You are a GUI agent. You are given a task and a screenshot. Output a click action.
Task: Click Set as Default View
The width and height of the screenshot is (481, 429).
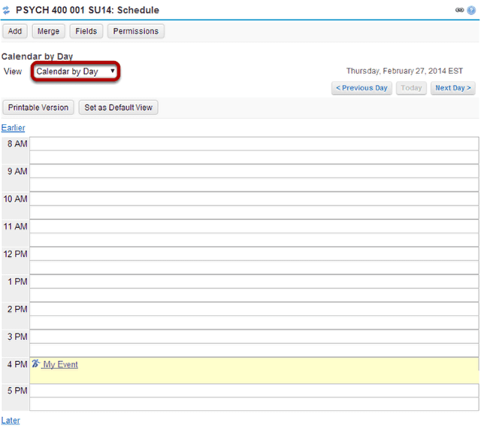tap(119, 108)
